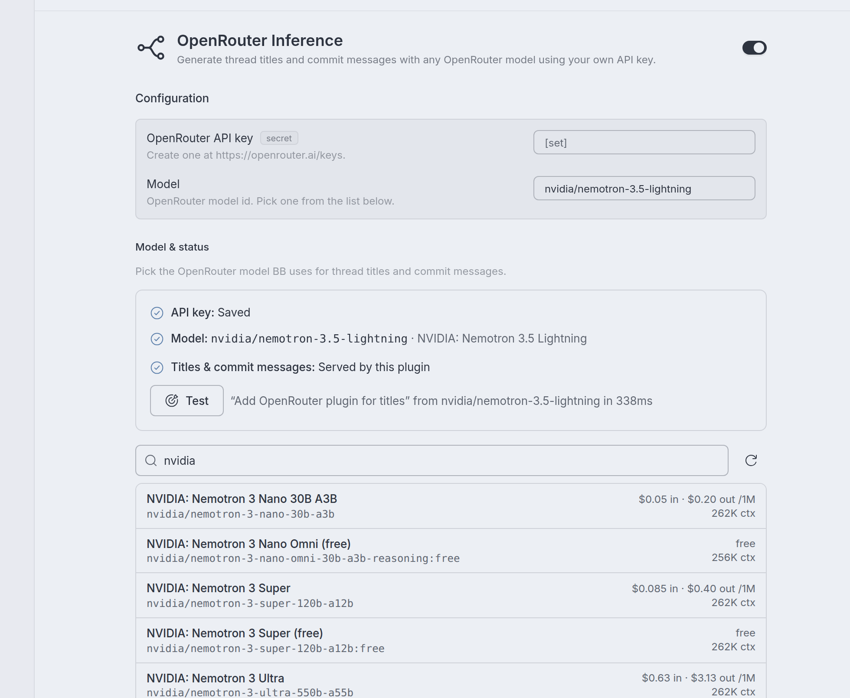Pick NVIDIA: Nemotron 3 Super (free)

pos(451,640)
